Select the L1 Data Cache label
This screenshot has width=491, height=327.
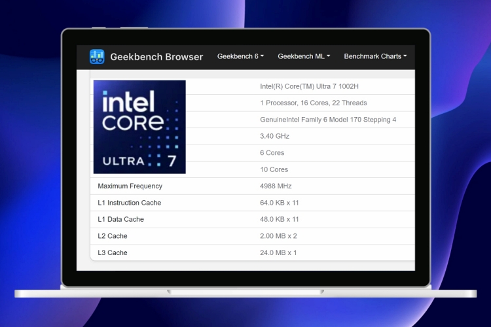(x=121, y=219)
